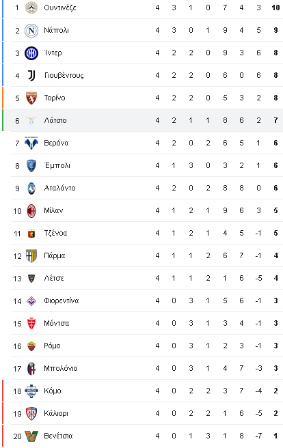Viewport: 283px width, 448px height.
Task: Click the Μόντσα team name
Action: (x=57, y=324)
